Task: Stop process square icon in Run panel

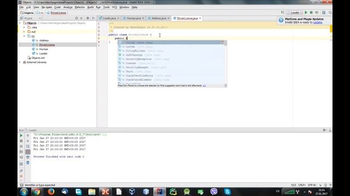Action: tap(21, 141)
